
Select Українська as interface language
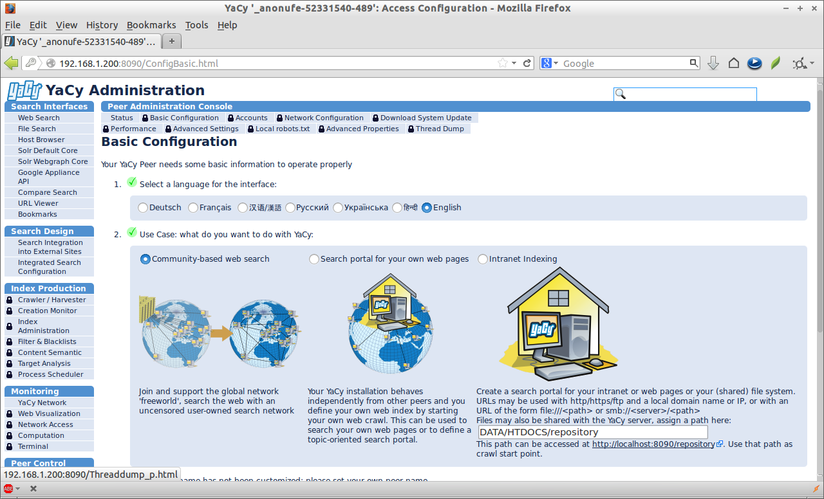338,208
